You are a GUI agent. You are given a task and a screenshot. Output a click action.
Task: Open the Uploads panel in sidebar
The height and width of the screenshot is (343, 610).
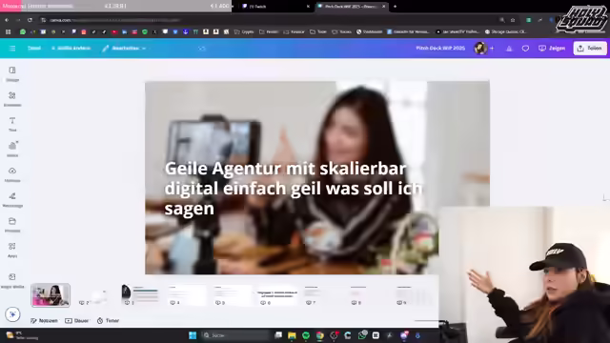pos(12,174)
